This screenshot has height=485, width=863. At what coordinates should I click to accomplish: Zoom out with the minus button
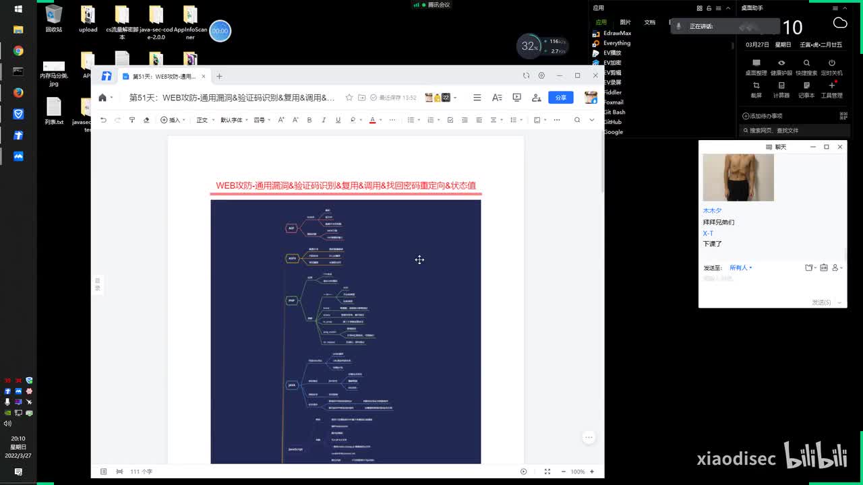point(564,472)
